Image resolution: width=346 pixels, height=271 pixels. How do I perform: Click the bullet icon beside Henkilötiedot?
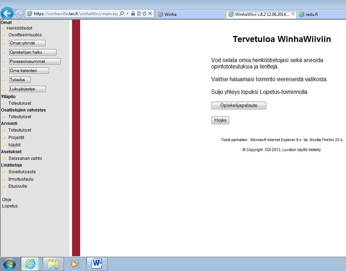[3, 28]
